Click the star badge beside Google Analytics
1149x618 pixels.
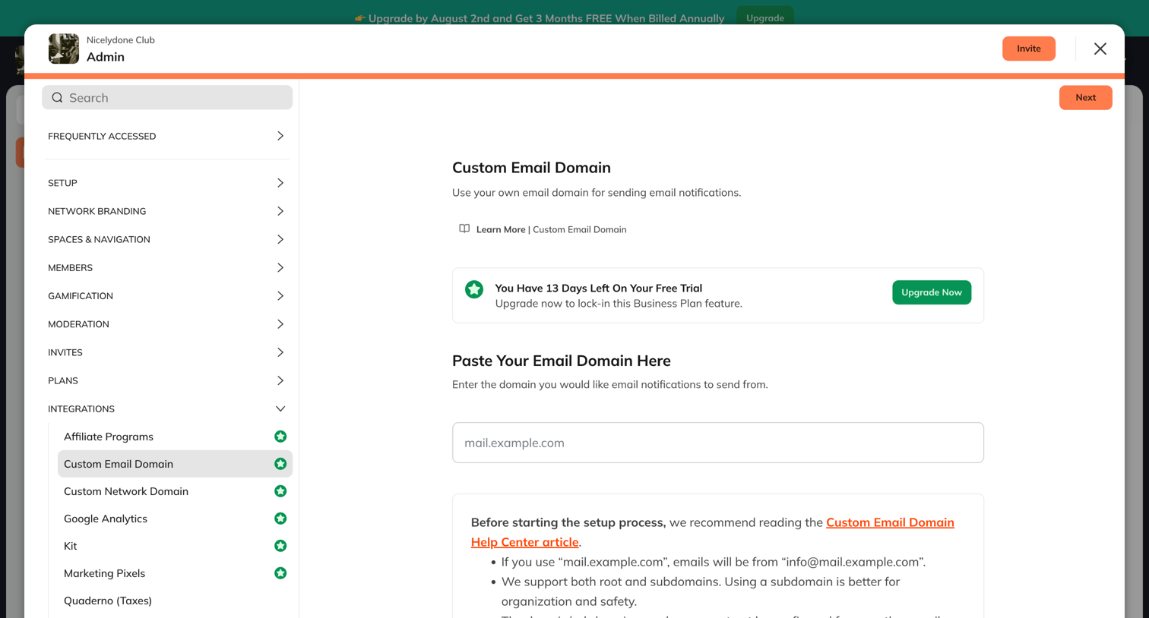pyautogui.click(x=280, y=519)
